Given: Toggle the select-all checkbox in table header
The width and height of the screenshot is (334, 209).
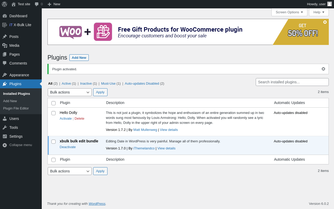Looking at the screenshot, I should click(x=53, y=103).
